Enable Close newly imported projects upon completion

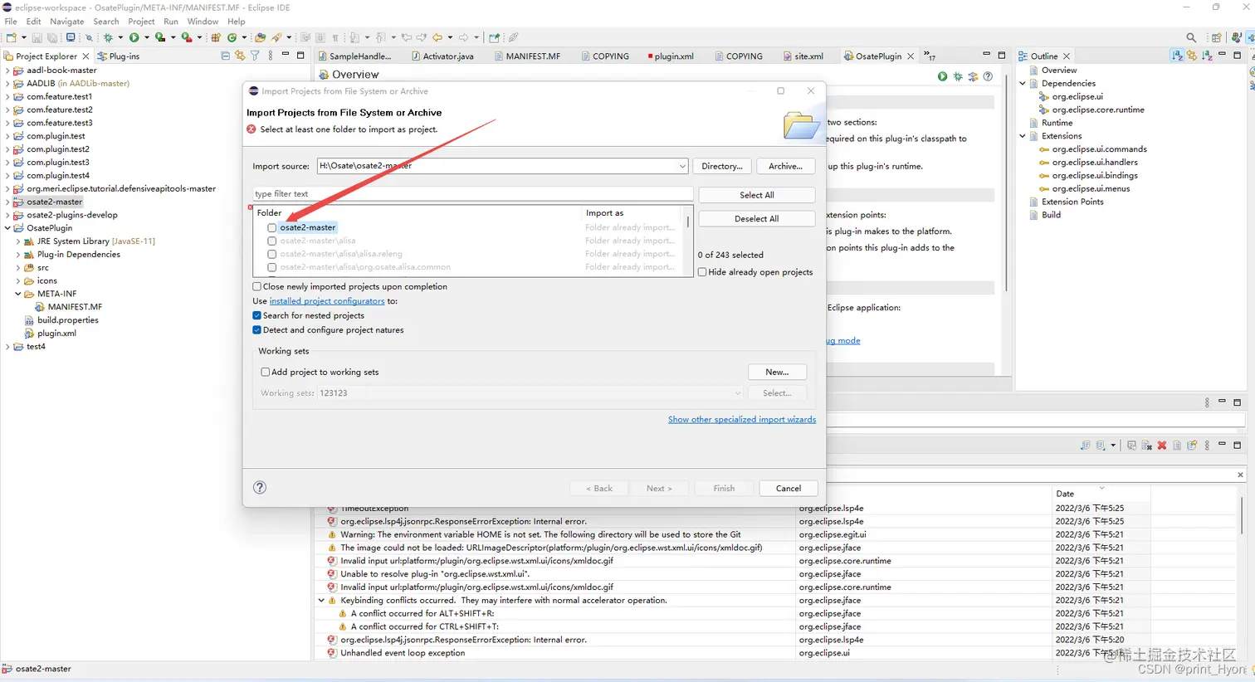click(x=257, y=286)
